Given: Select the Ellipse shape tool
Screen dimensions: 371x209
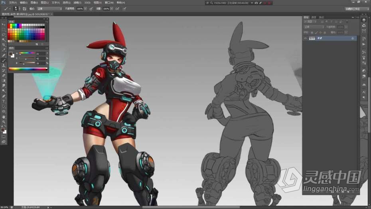Looking at the screenshot, I should tap(4, 111).
